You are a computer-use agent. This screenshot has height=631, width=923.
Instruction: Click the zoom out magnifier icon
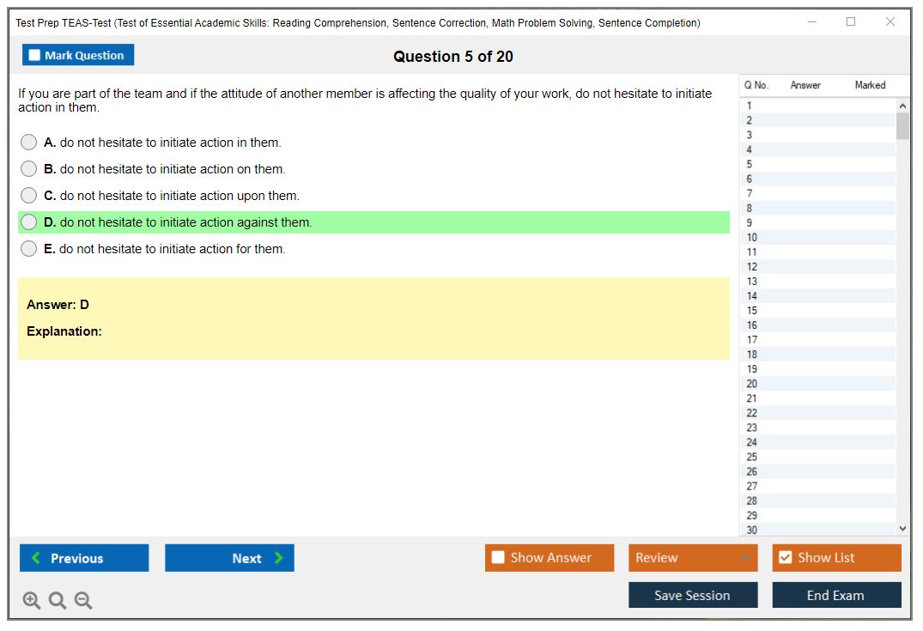(x=83, y=601)
